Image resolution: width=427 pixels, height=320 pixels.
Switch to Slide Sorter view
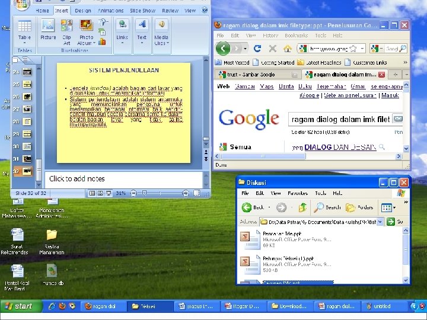coord(100,193)
